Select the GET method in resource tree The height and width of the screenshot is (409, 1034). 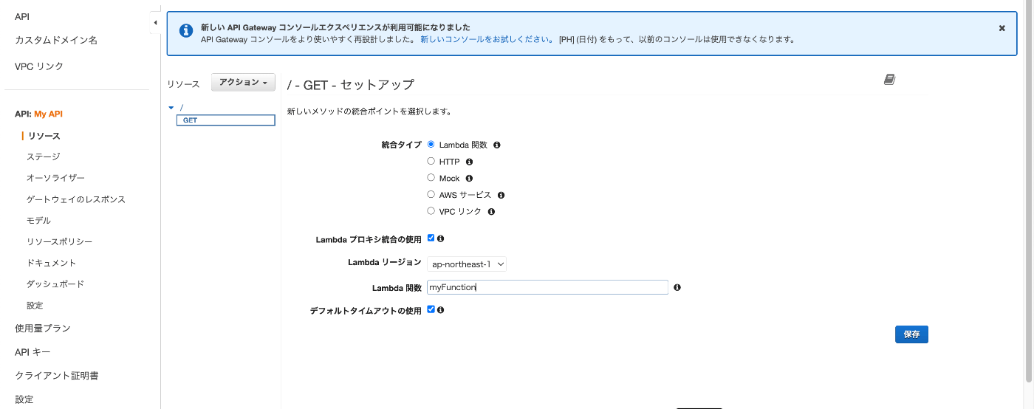(x=225, y=120)
